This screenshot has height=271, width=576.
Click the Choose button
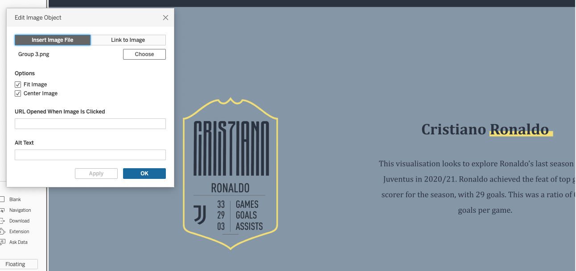144,54
